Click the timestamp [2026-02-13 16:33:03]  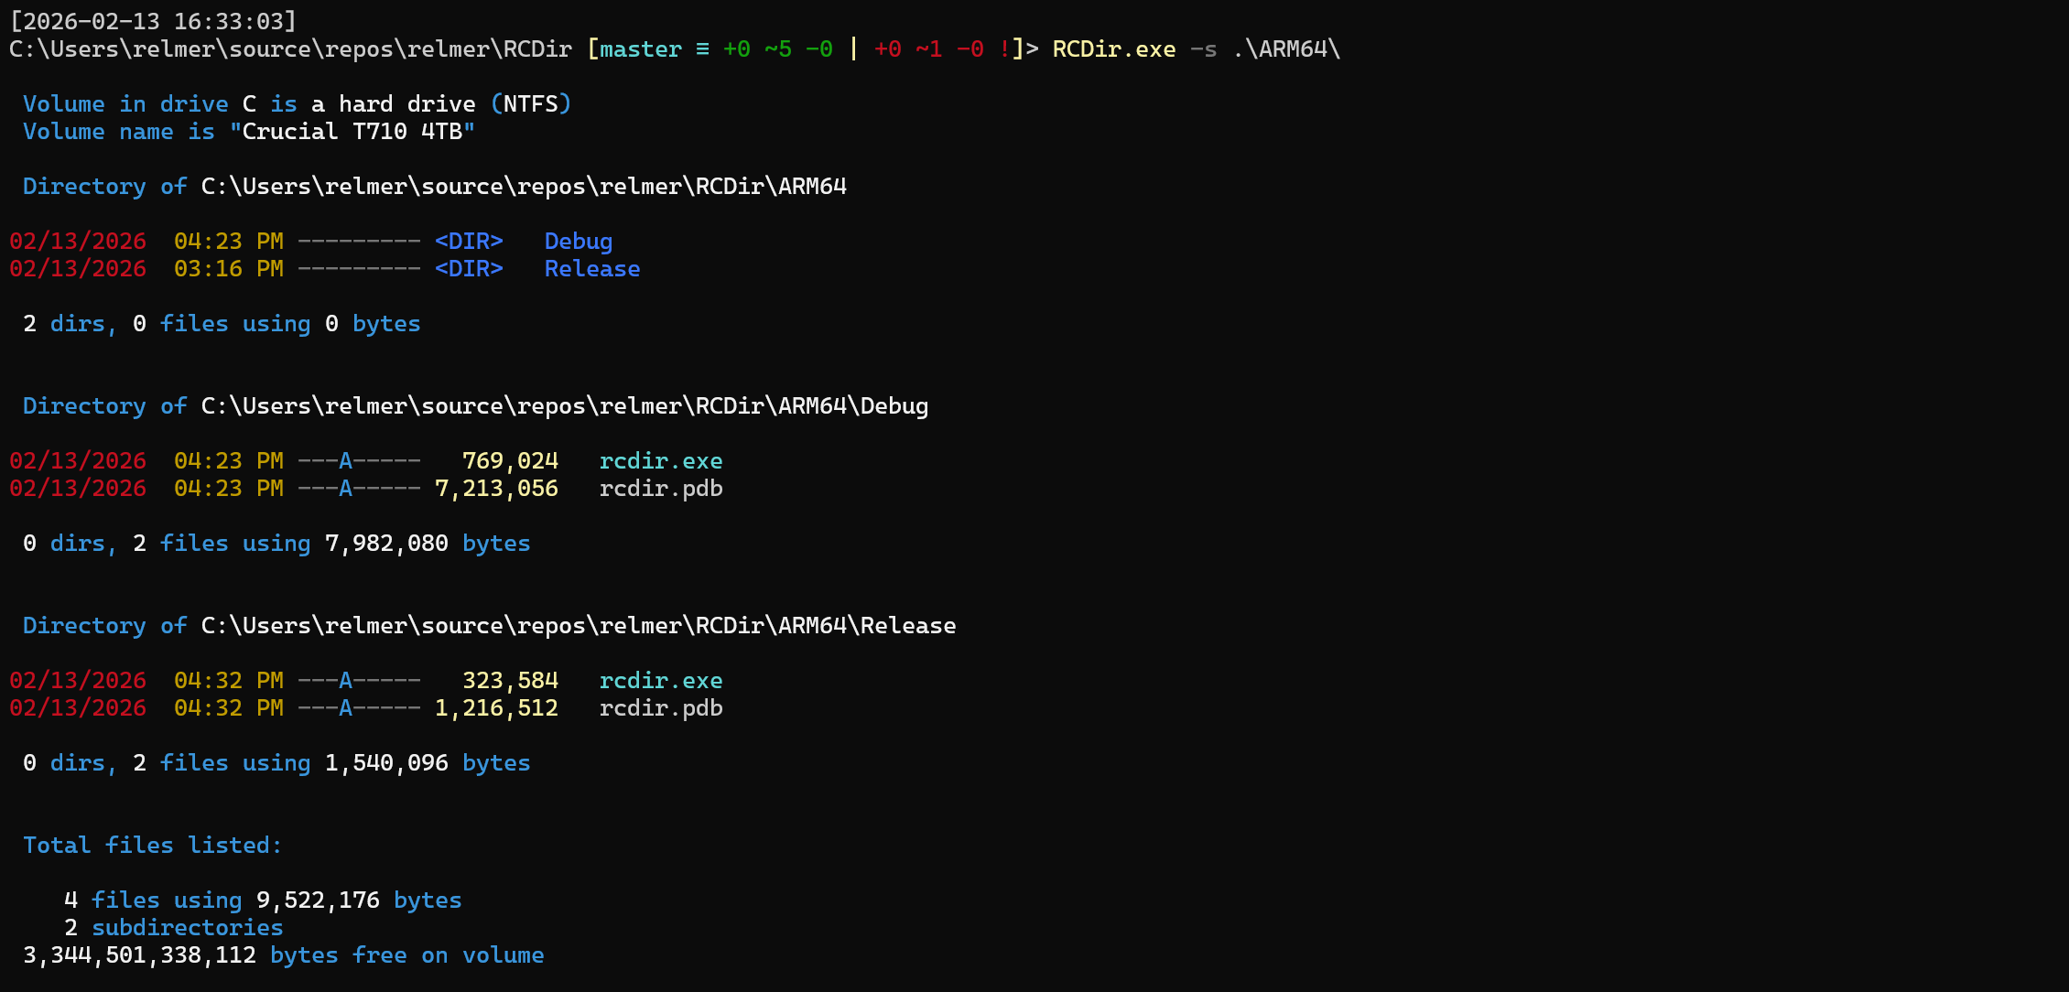[153, 20]
